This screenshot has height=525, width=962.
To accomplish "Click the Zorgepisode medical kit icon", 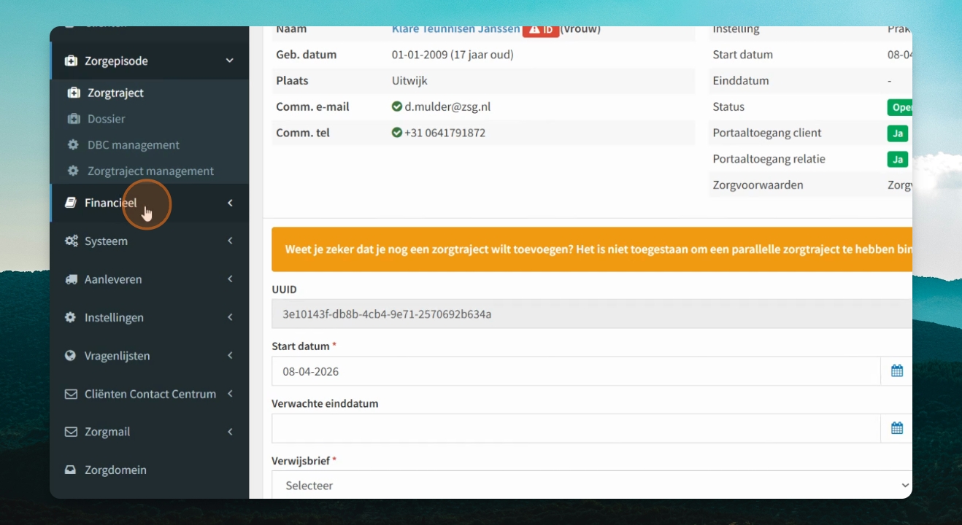I will point(72,61).
